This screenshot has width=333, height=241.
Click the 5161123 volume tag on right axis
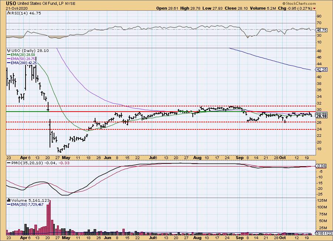click(324, 233)
